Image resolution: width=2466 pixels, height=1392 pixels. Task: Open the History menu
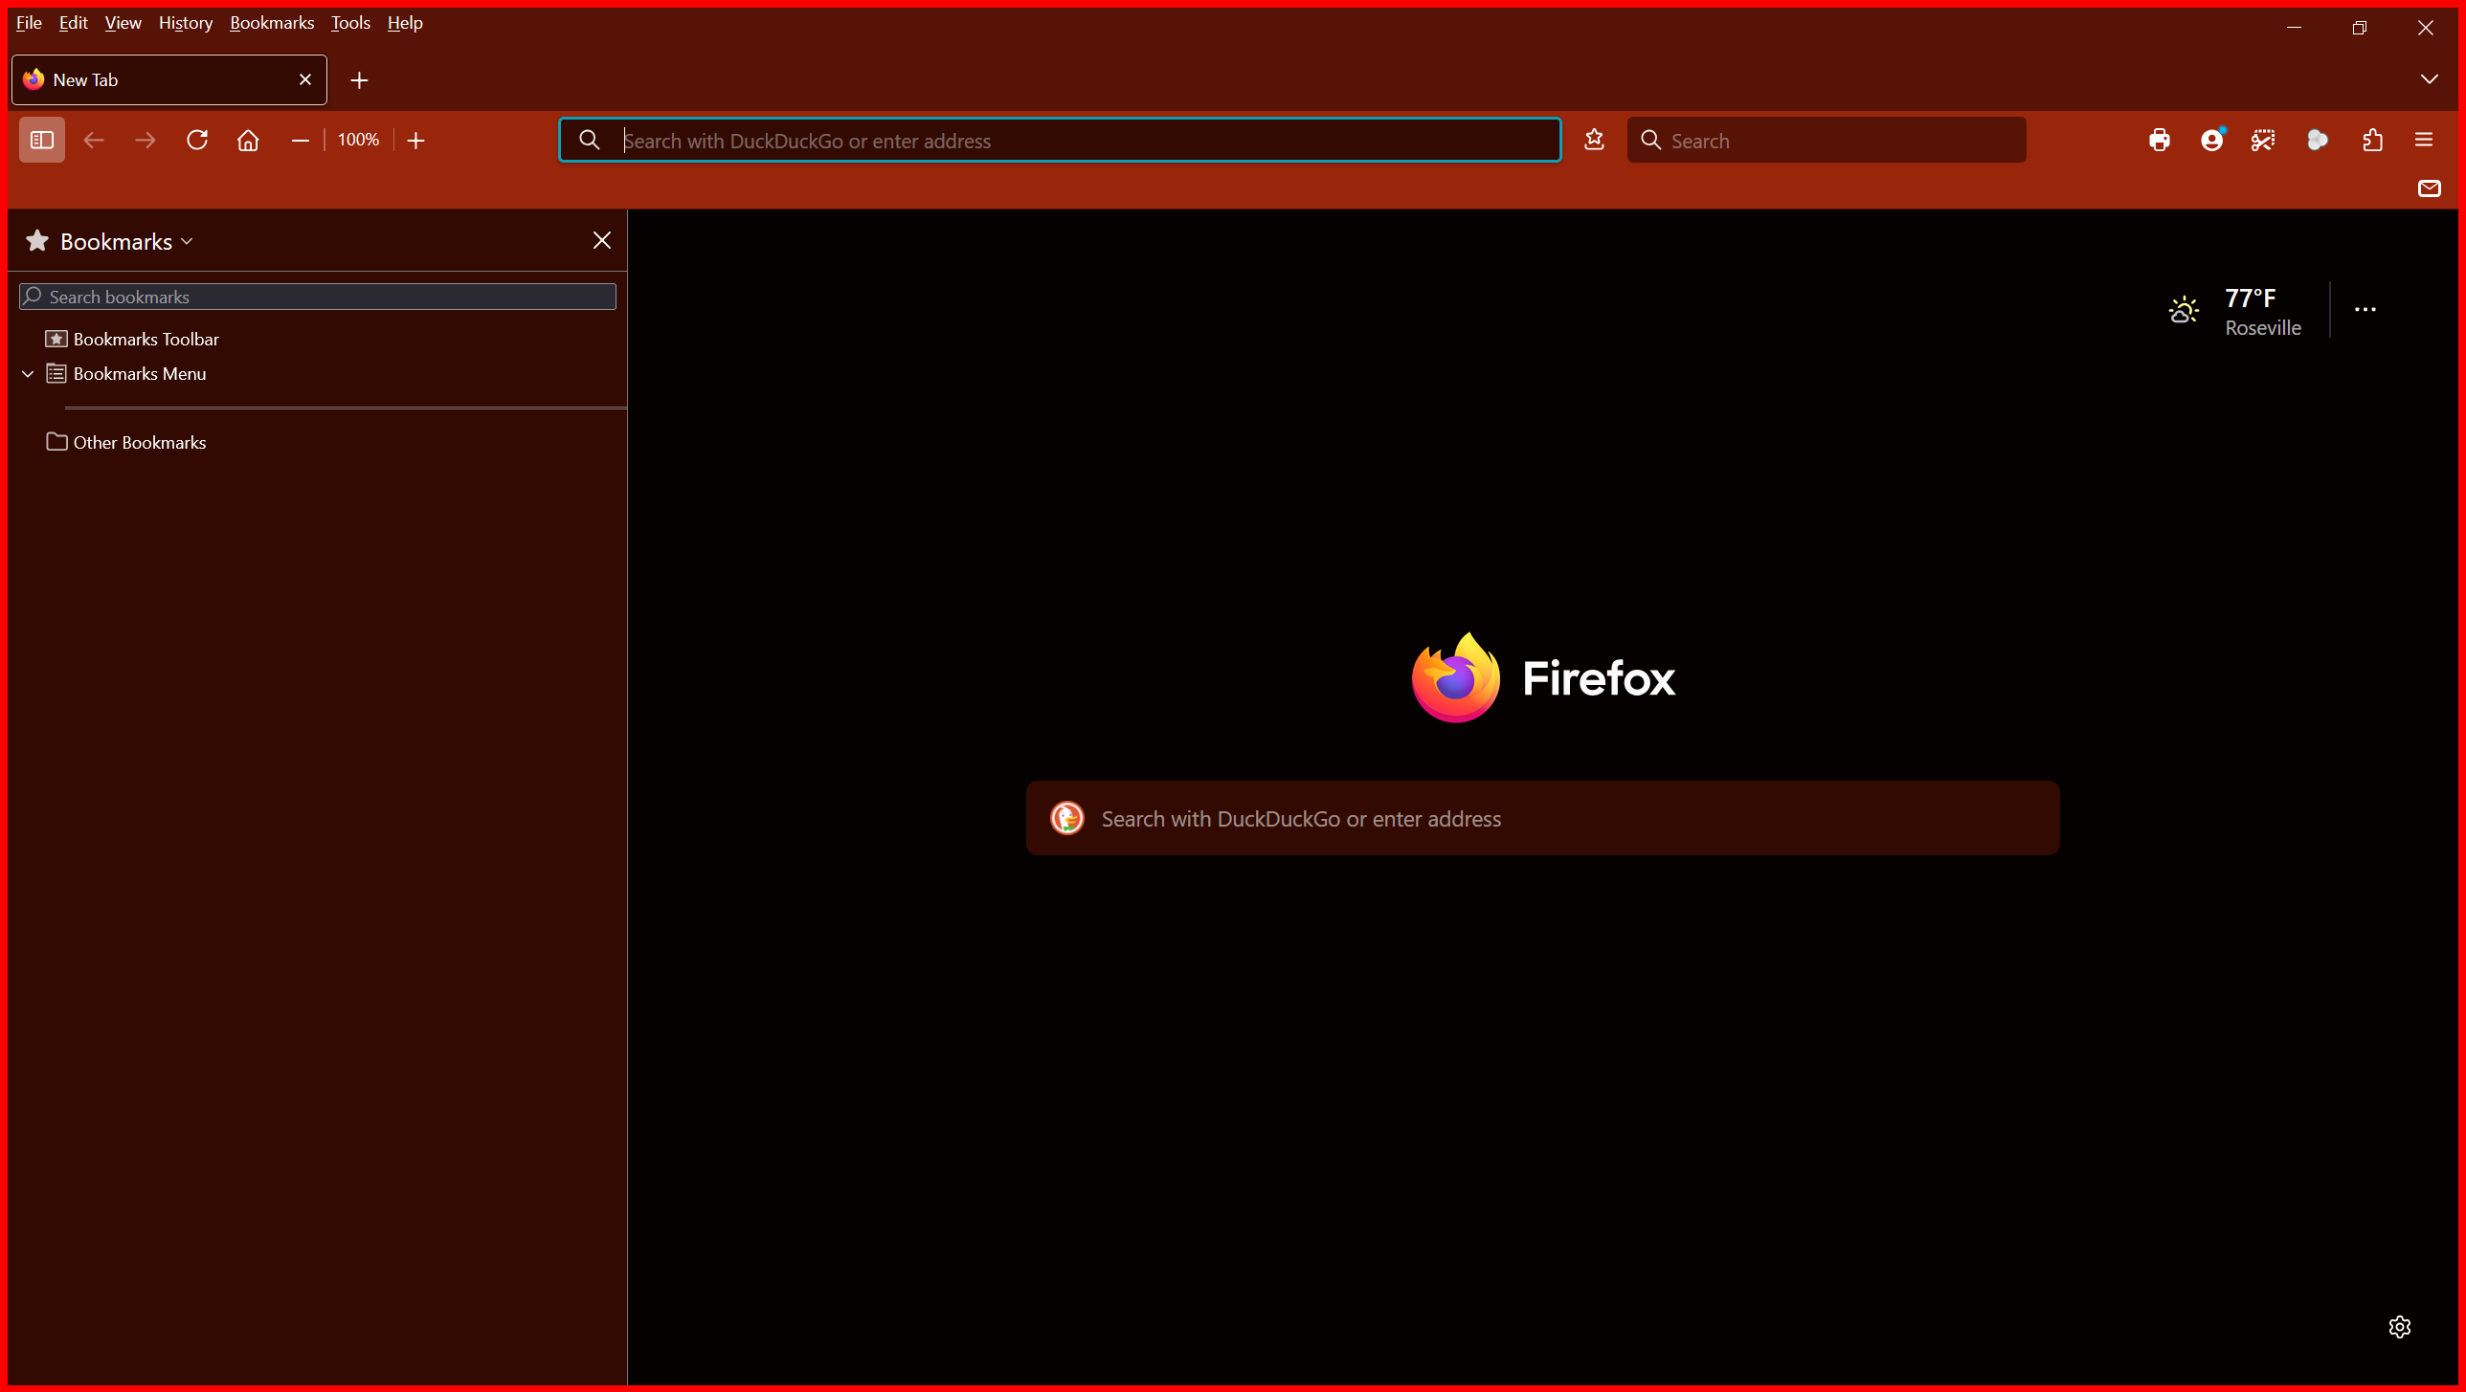(186, 23)
